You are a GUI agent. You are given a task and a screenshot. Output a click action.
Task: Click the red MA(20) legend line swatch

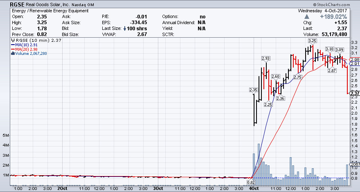tap(12, 49)
